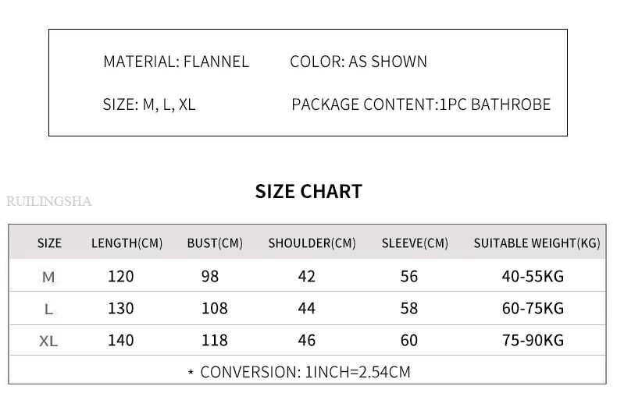Click the LENGTH(CM) column header

[127, 243]
